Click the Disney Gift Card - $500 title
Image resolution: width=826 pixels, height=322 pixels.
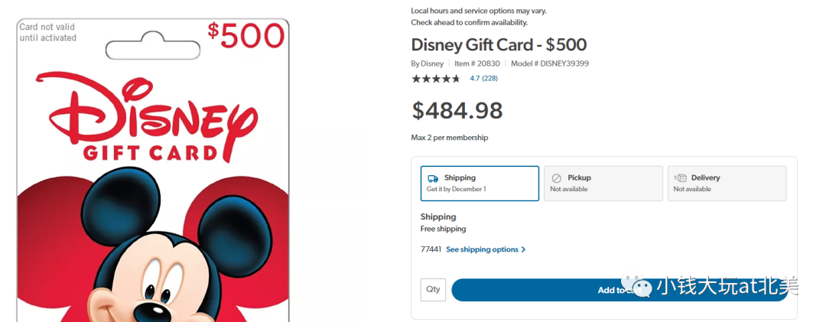[x=499, y=44]
